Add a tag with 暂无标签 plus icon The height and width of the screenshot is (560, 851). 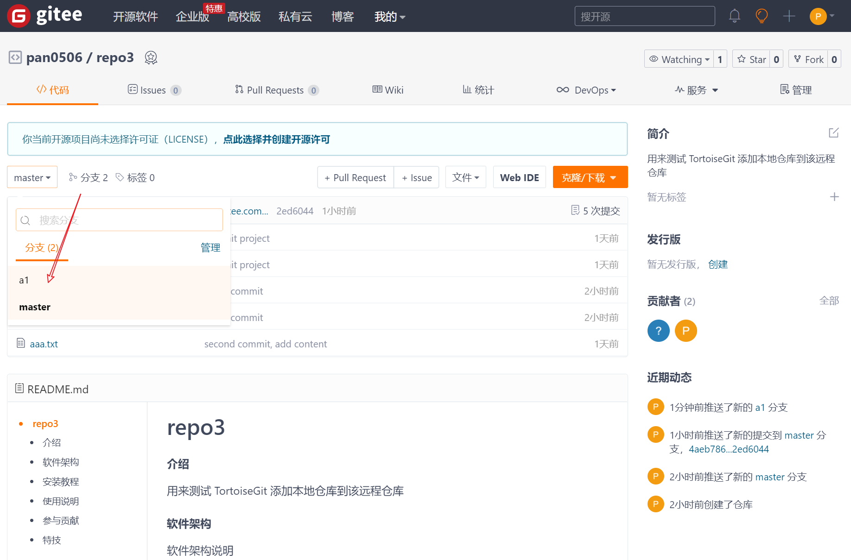(834, 197)
